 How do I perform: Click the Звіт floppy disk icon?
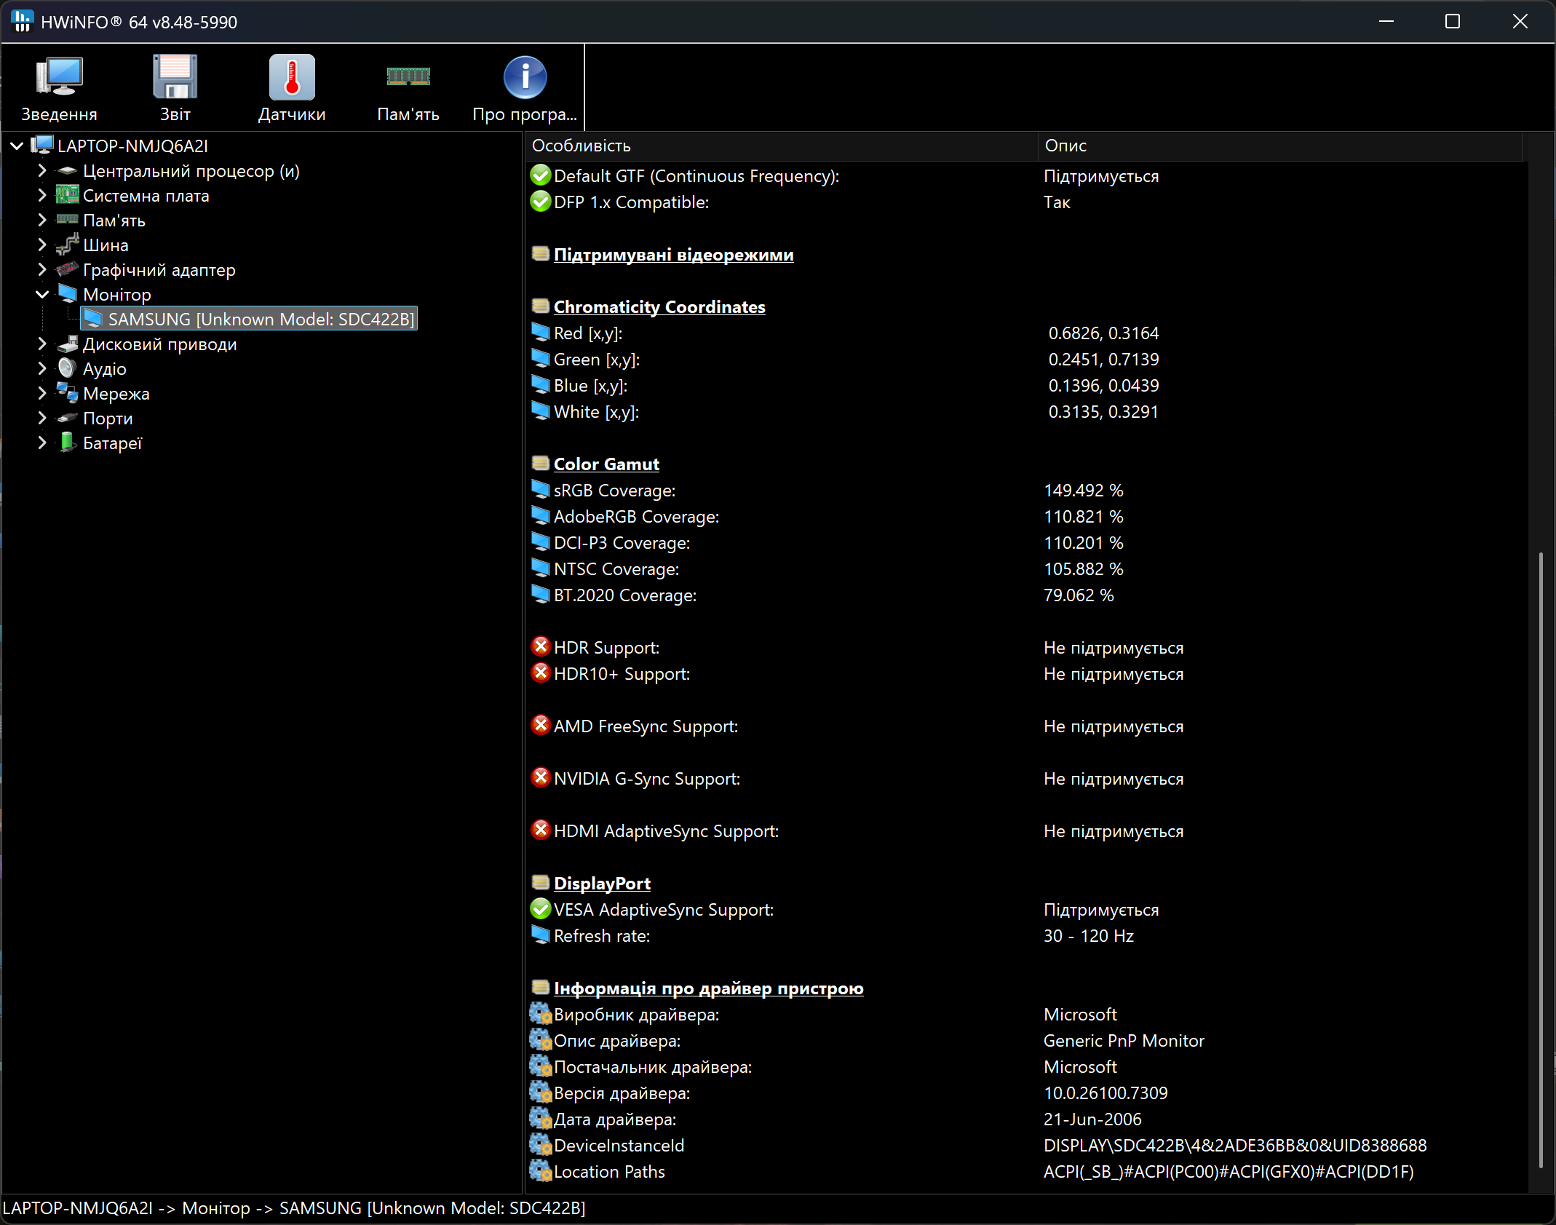click(x=175, y=77)
